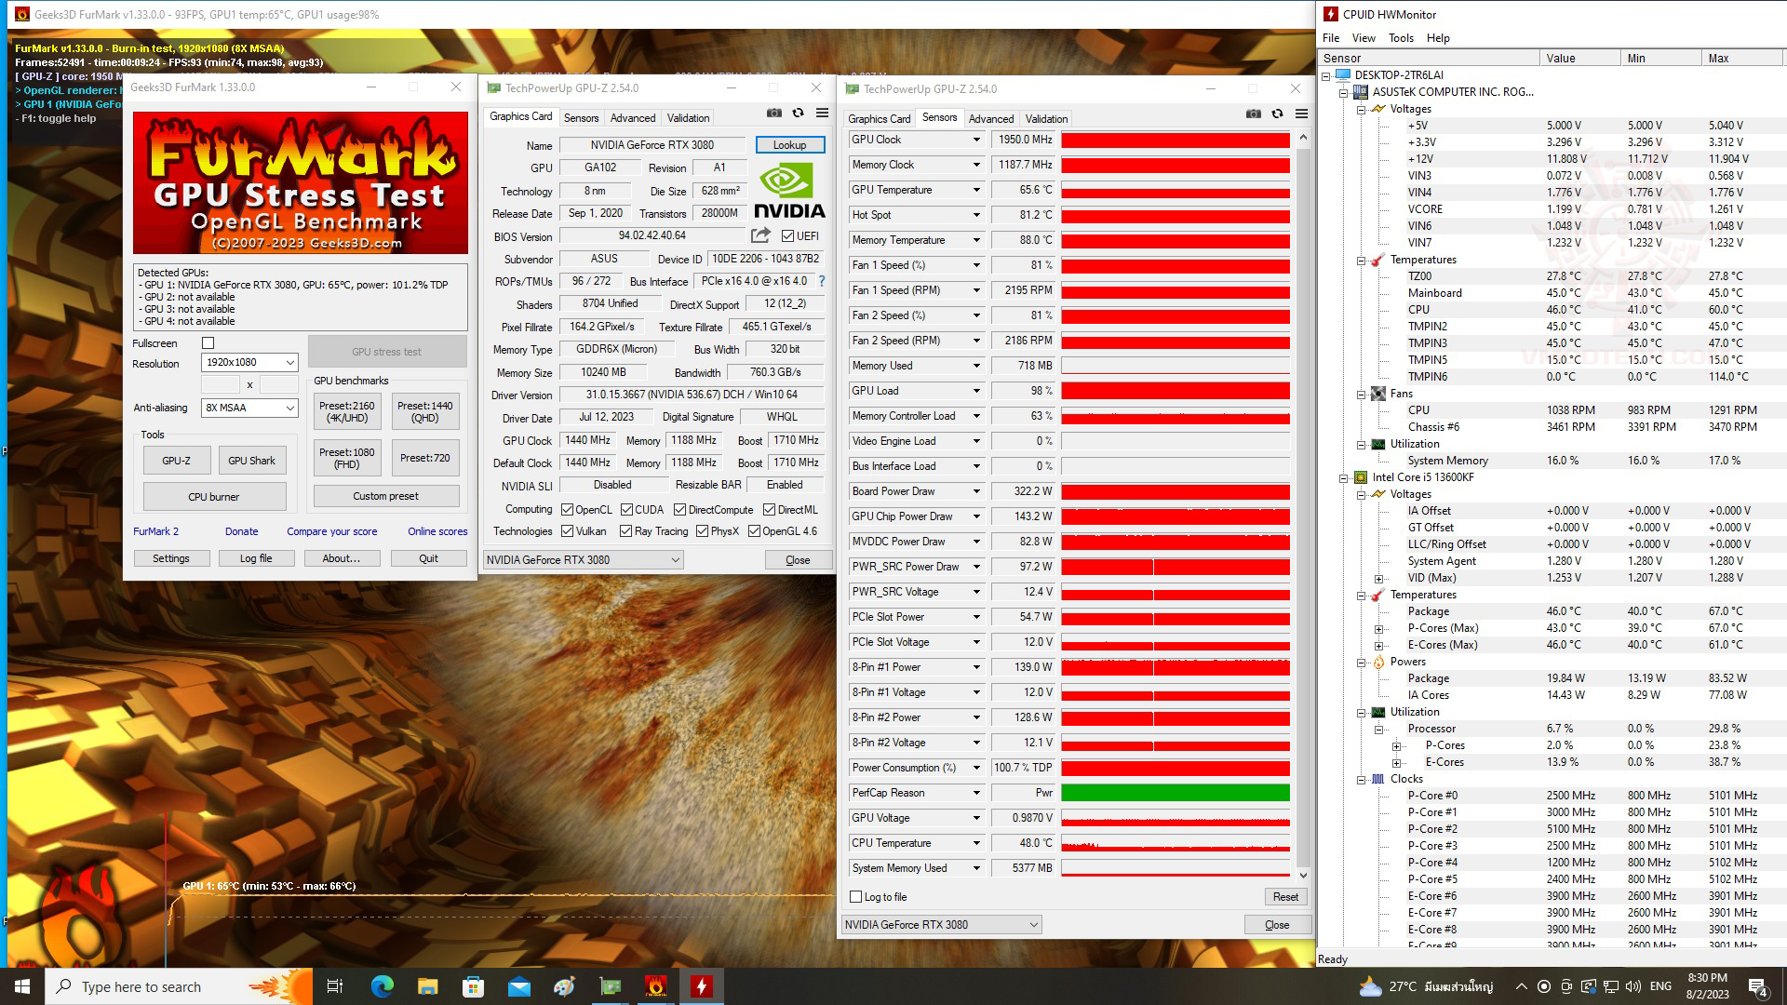Toggle the Log to file checkbox

pyautogui.click(x=856, y=897)
